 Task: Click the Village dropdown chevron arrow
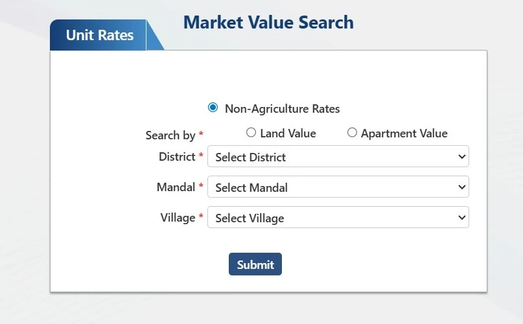(461, 218)
